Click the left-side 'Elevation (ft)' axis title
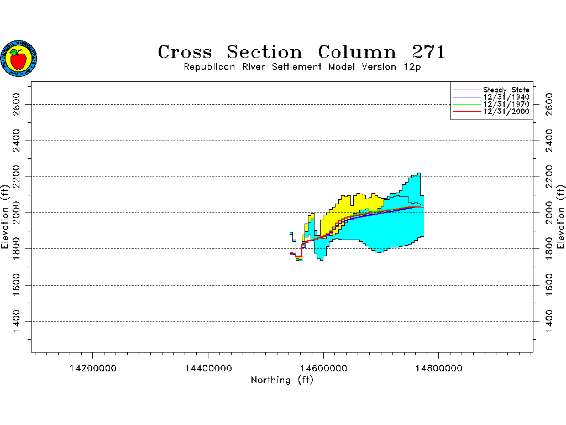The image size is (566, 425). 4,217
